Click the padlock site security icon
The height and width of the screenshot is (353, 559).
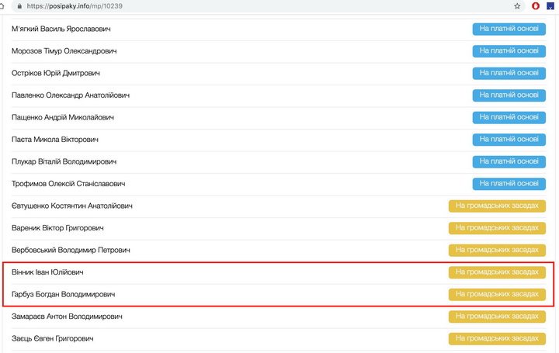point(18,5)
